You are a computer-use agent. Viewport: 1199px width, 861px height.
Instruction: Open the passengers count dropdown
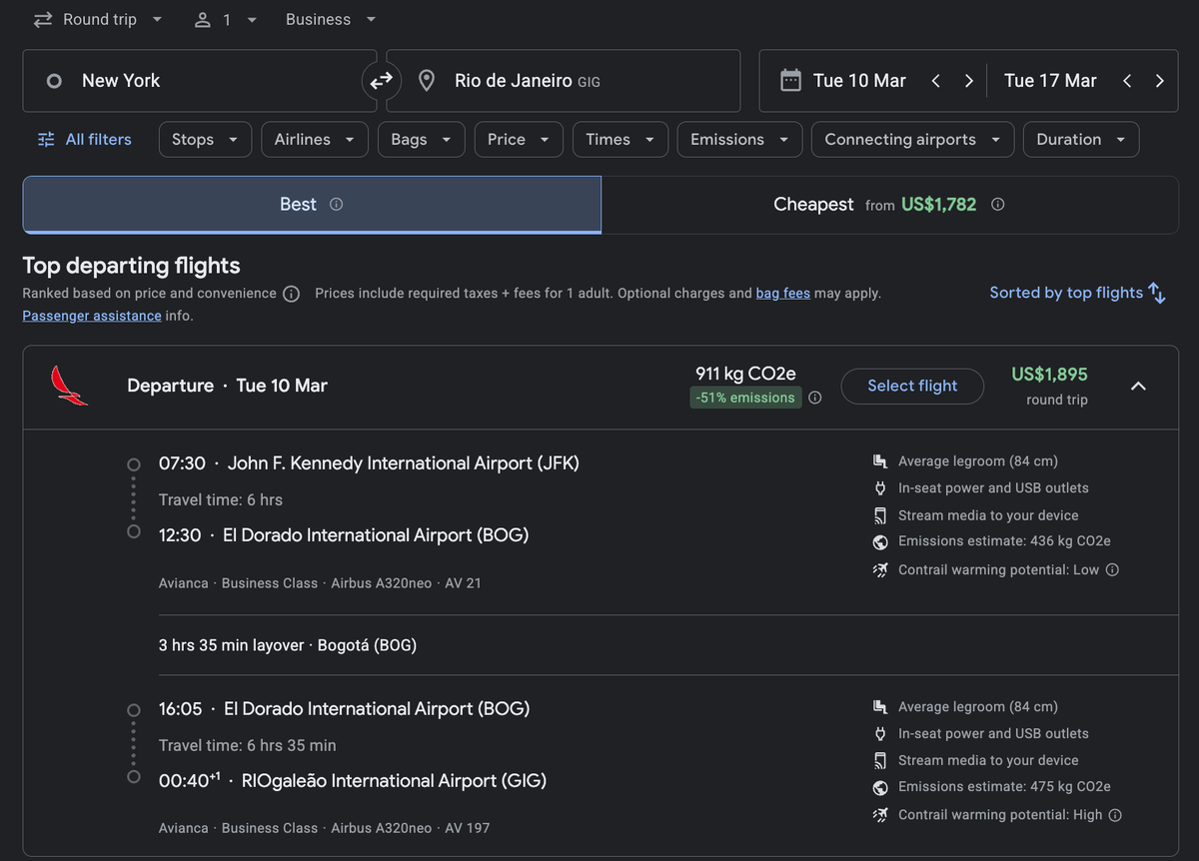[226, 19]
